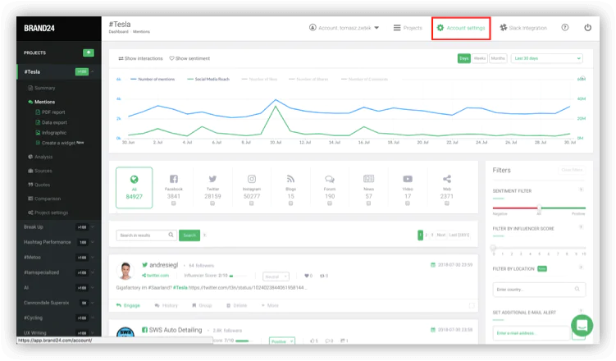Image resolution: width=616 pixels, height=361 pixels.
Task: Toggle the Number of mentions chart legend
Action: pyautogui.click(x=153, y=80)
